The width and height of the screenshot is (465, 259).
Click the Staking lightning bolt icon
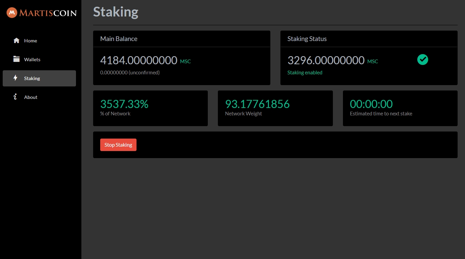point(15,78)
